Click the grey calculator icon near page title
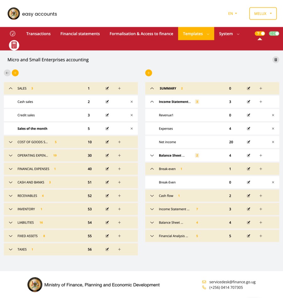Viewport: 283px width, 298px height. (275, 60)
